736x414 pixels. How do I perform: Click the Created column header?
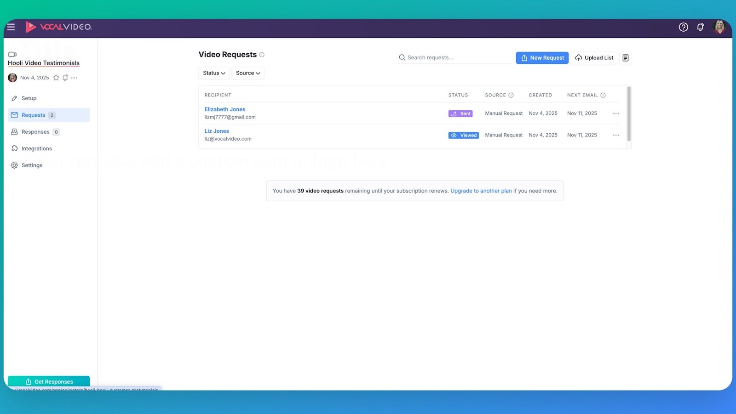[x=540, y=95]
